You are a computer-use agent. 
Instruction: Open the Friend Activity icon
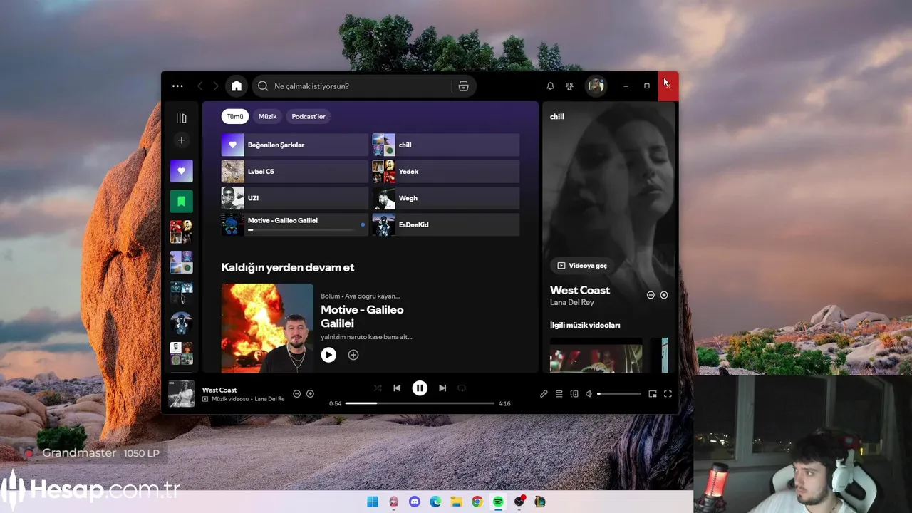569,86
